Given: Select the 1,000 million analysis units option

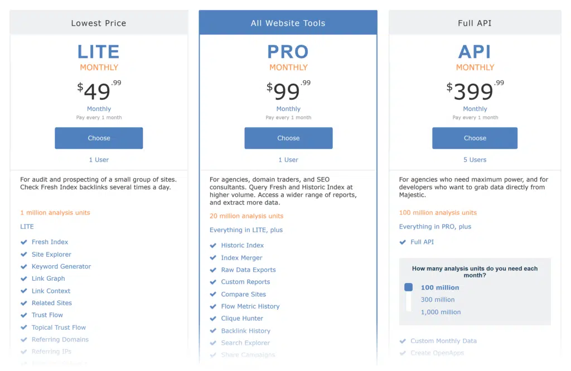Looking at the screenshot, I should [441, 312].
